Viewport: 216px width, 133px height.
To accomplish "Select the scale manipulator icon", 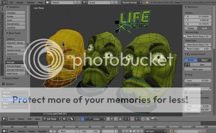I will (90, 119).
